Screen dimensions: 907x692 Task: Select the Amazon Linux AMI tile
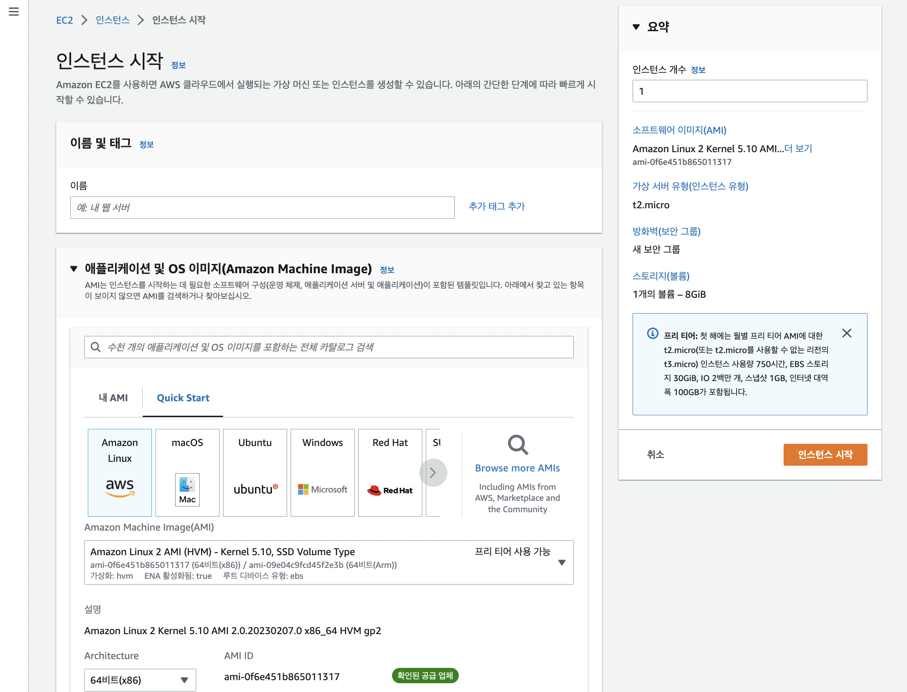point(119,472)
